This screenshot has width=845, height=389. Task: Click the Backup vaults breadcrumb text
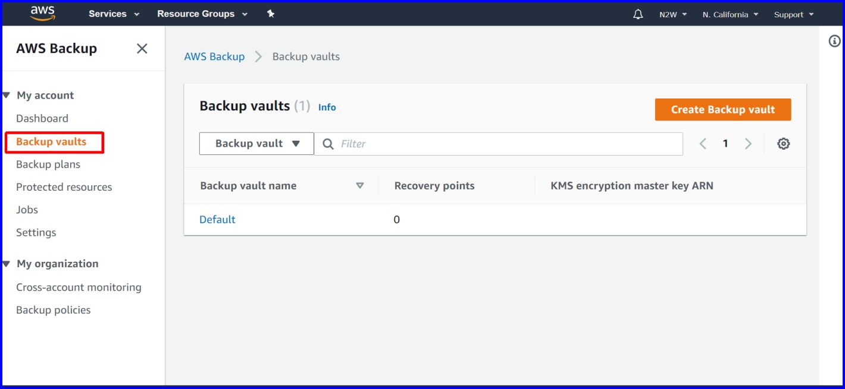306,56
